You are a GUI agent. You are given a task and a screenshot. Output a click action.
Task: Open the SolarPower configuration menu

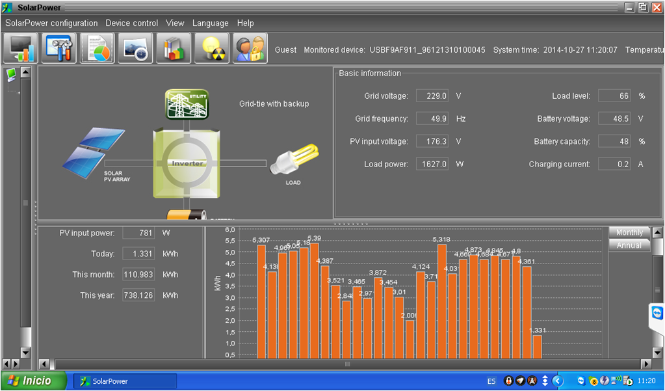(x=51, y=23)
